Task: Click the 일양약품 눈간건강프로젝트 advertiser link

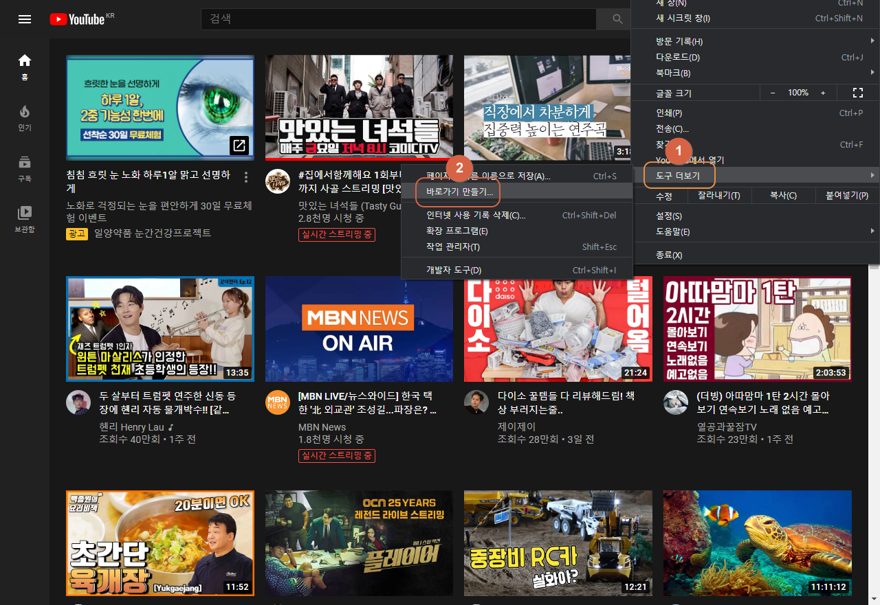Action: point(153,233)
